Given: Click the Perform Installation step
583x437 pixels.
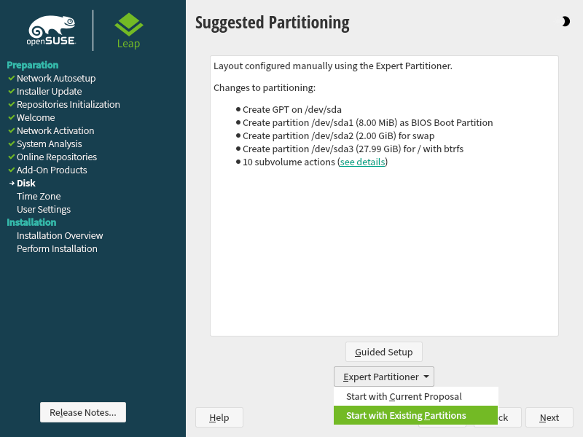Looking at the screenshot, I should click(x=57, y=248).
